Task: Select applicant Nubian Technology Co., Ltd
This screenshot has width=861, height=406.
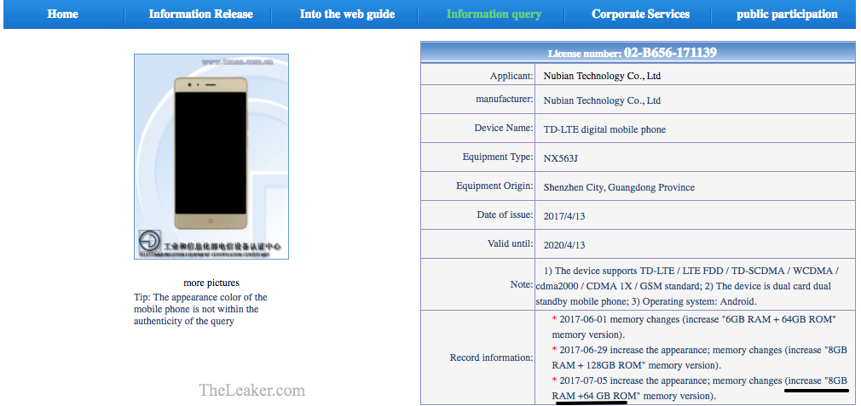Action: 602,77
